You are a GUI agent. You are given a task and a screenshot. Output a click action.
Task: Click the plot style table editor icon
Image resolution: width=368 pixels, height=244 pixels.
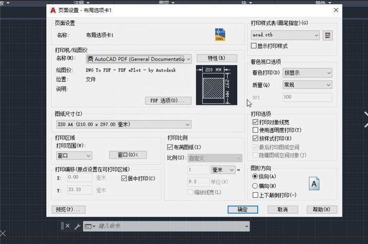pyautogui.click(x=327, y=36)
